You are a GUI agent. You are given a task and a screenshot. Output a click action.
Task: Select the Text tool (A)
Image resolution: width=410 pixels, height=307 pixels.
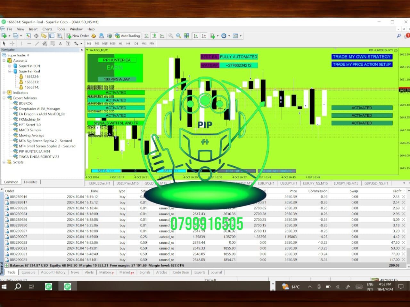point(60,43)
